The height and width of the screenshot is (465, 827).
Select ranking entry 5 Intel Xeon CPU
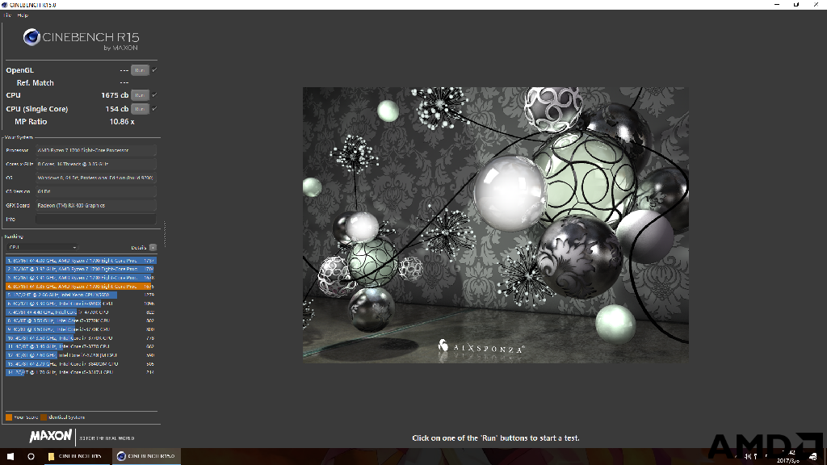click(x=81, y=295)
